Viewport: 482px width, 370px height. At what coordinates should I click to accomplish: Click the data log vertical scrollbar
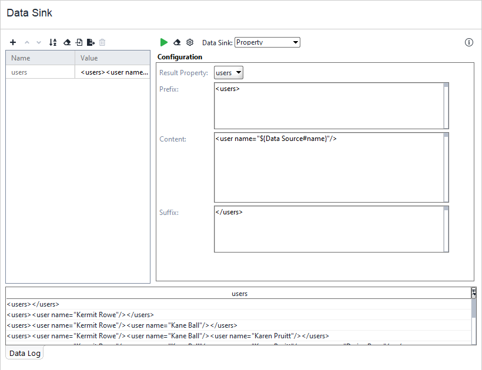474,320
